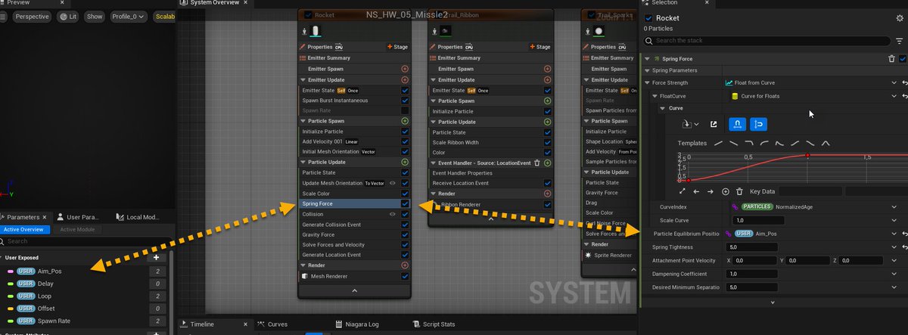Collapse the Spring Force section header
Image resolution: width=908 pixels, height=335 pixels.
pyautogui.click(x=647, y=58)
